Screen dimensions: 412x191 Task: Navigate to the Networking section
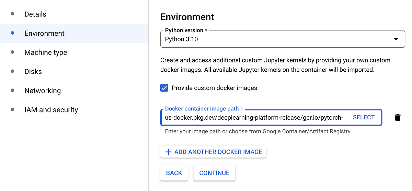[x=43, y=91]
